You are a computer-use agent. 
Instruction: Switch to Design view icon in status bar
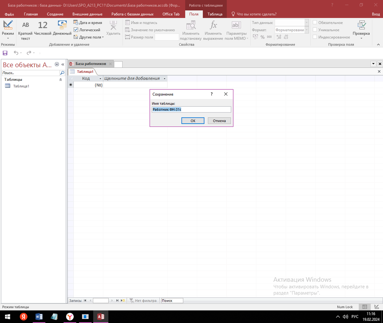[x=377, y=307]
